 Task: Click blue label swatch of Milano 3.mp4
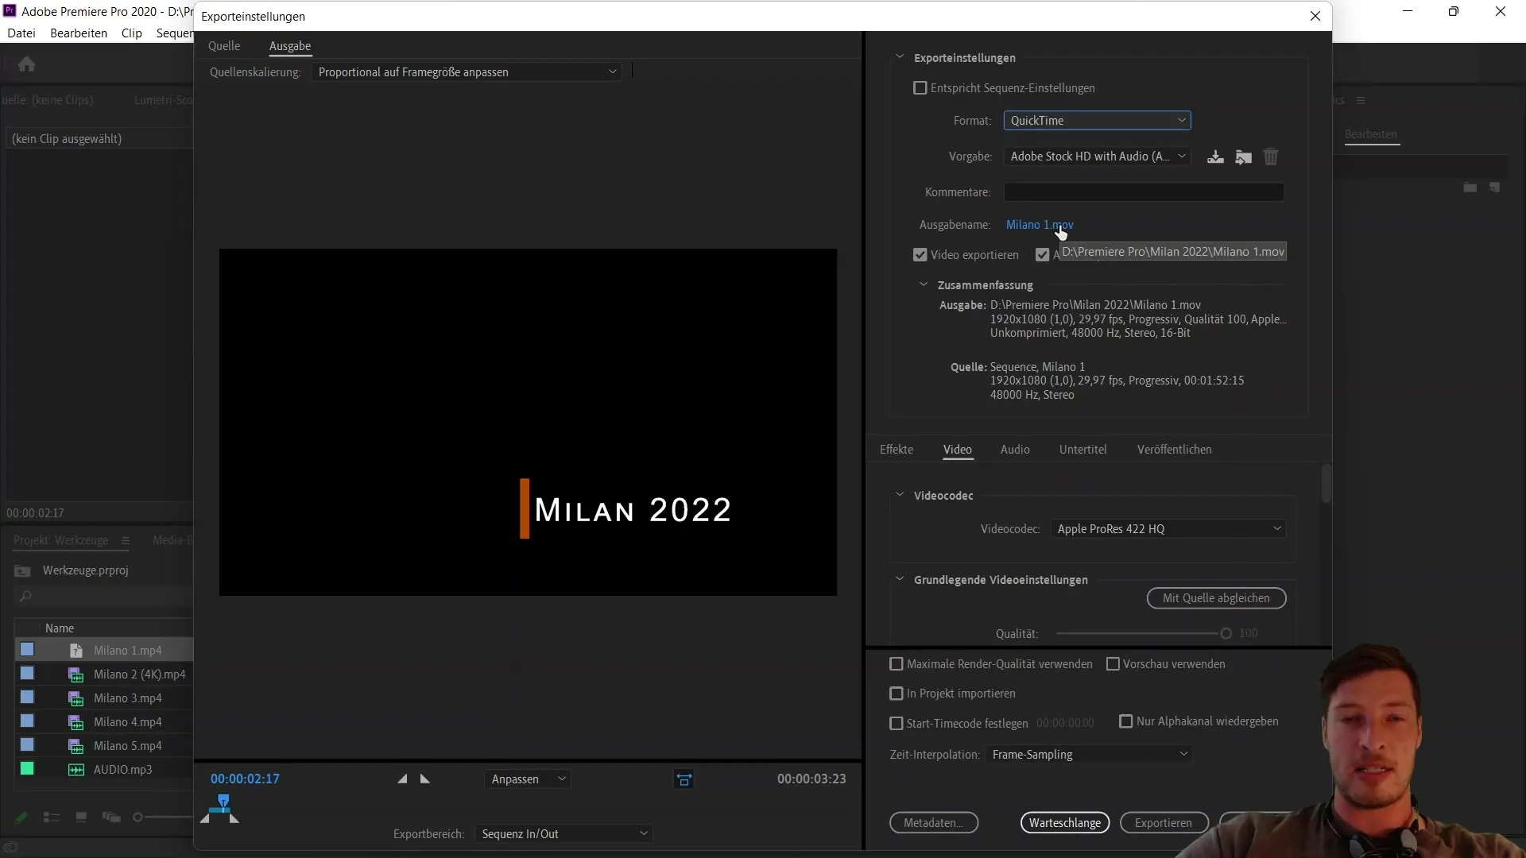(x=27, y=698)
